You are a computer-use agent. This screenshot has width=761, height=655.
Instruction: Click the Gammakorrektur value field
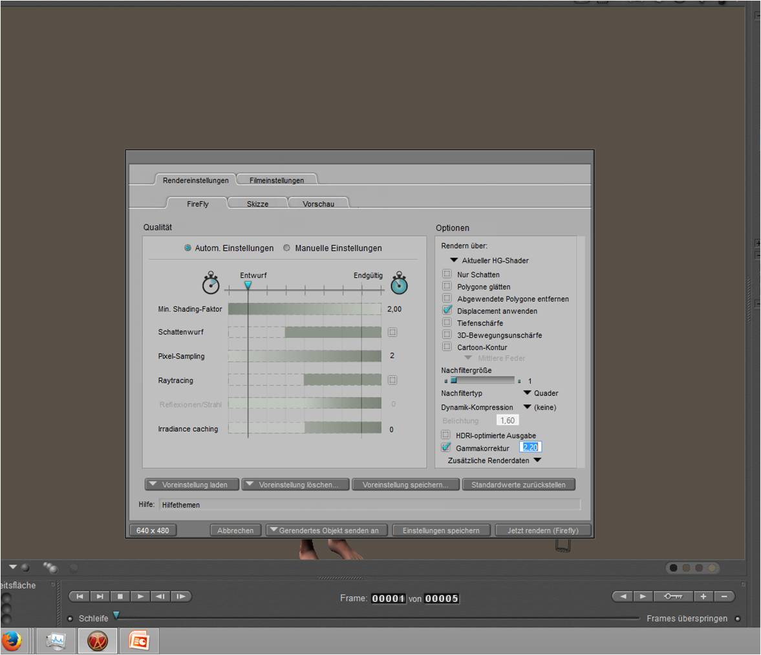point(530,447)
